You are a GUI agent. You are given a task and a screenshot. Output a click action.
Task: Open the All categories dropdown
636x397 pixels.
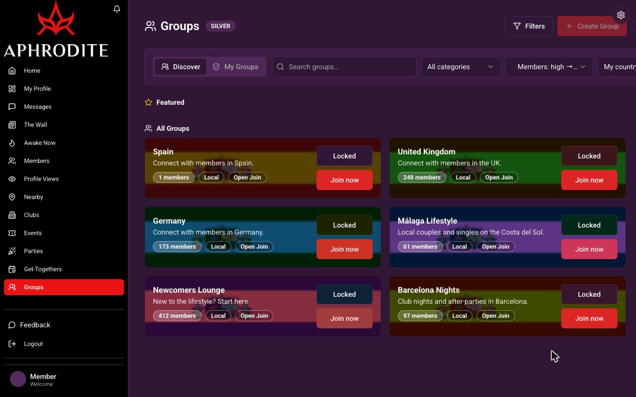tap(460, 67)
